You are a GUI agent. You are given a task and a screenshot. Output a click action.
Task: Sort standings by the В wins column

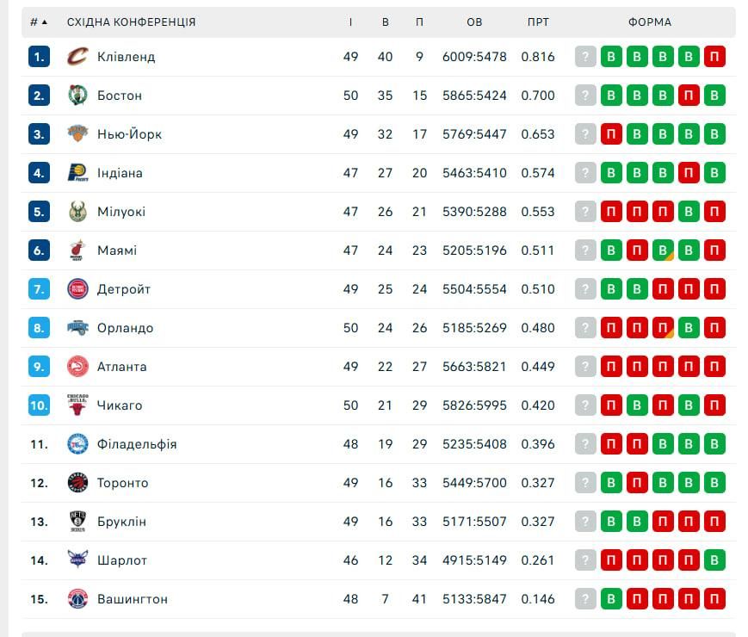(x=385, y=22)
